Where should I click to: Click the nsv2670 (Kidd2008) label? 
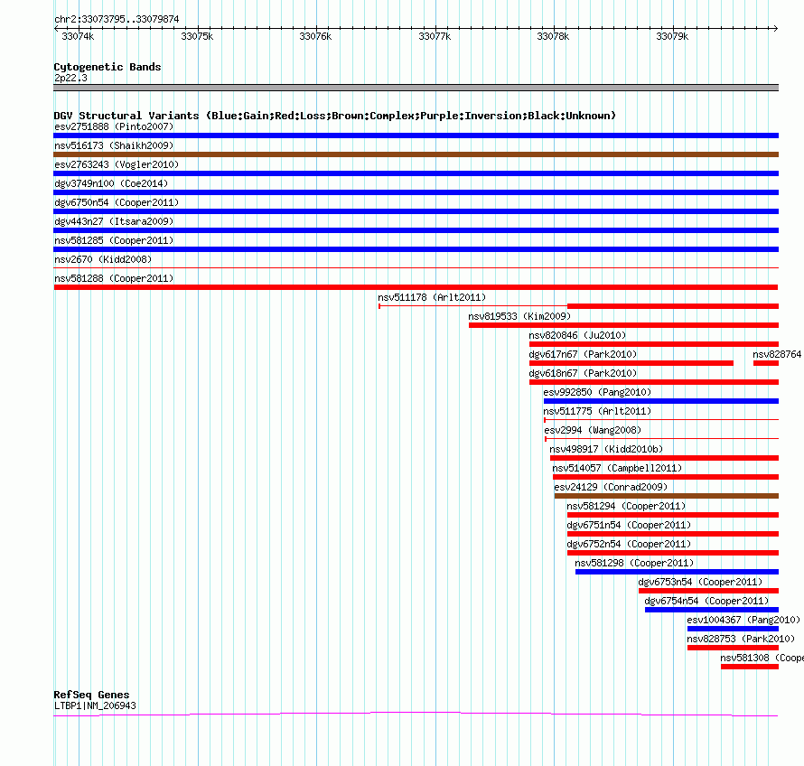click(103, 259)
